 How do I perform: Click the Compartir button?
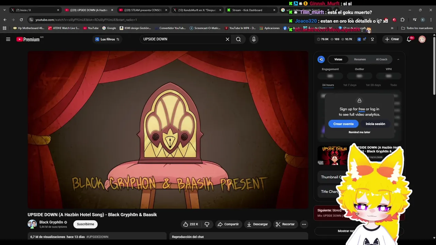pos(228,224)
